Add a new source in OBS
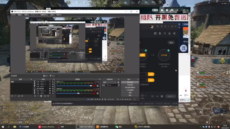This screenshot has width=230, height=129. point(35,96)
